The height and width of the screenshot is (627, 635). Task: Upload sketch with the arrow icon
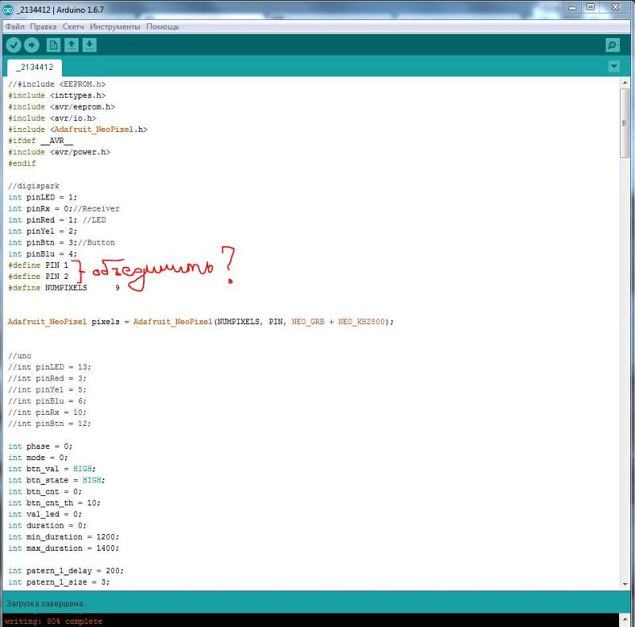click(32, 45)
